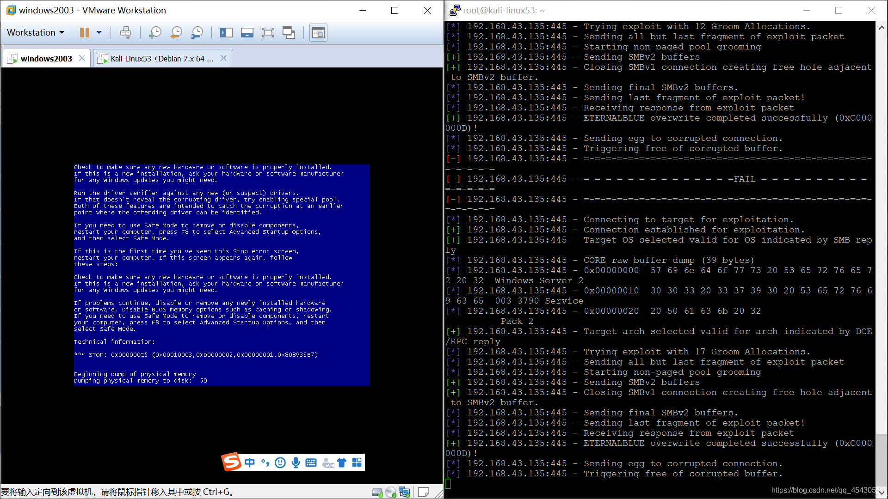Image resolution: width=888 pixels, height=499 pixels.
Task: Activate Sogou voice input microphone
Action: [x=296, y=462]
